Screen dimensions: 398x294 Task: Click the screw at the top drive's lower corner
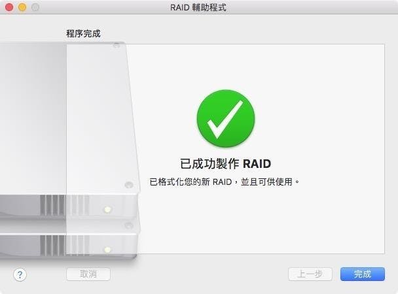pyautogui.click(x=129, y=185)
